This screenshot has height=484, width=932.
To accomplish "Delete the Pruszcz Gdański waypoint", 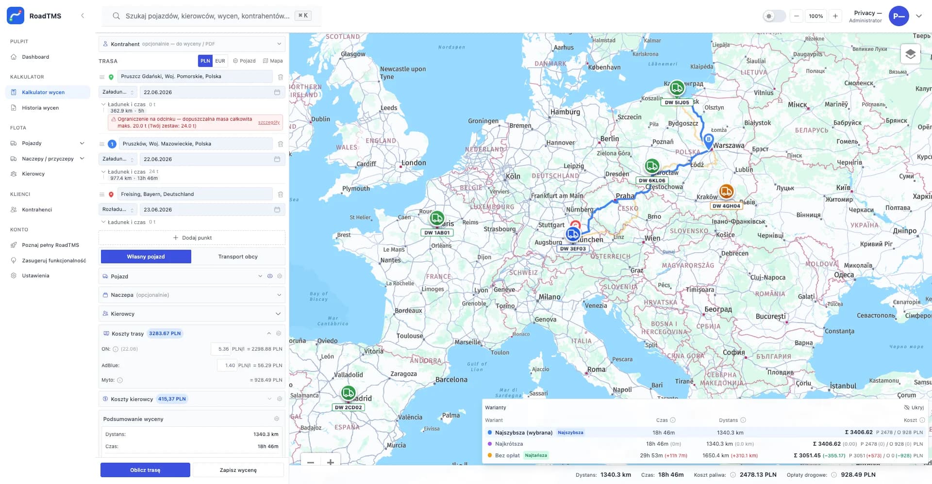I will click(281, 77).
